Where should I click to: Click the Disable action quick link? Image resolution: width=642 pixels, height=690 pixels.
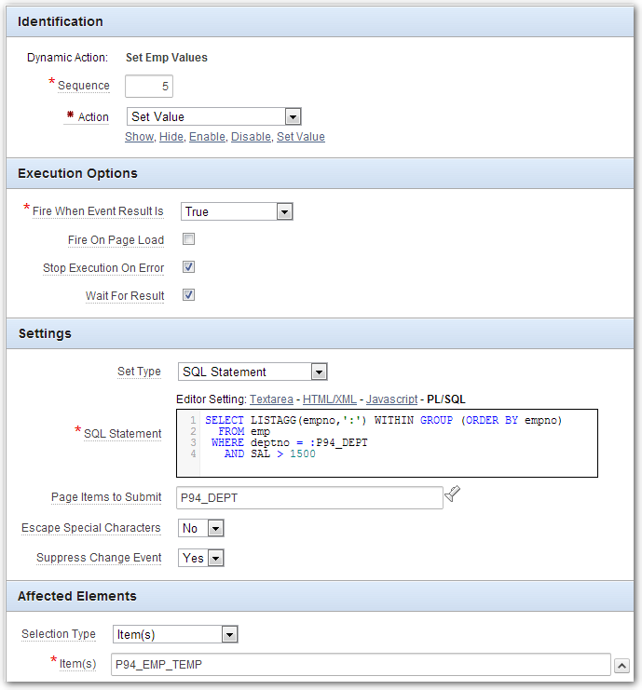point(251,137)
